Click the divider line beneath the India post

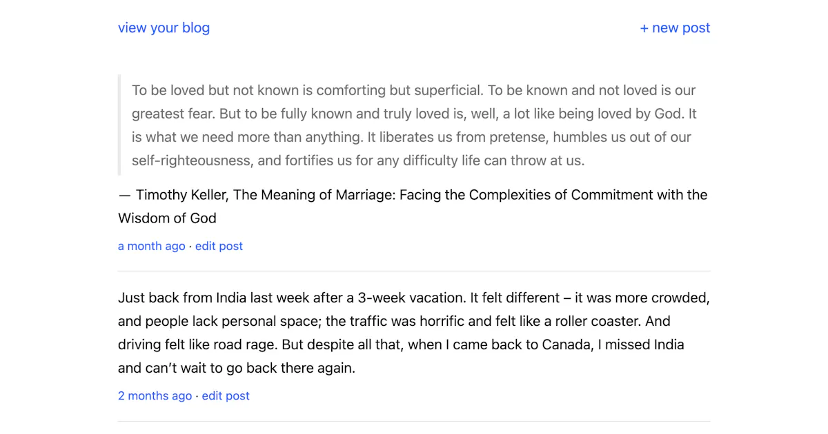tap(414, 421)
